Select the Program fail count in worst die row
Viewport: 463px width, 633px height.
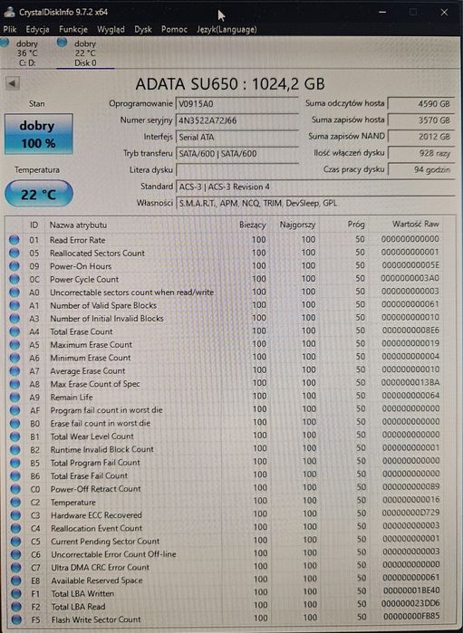pos(224,409)
